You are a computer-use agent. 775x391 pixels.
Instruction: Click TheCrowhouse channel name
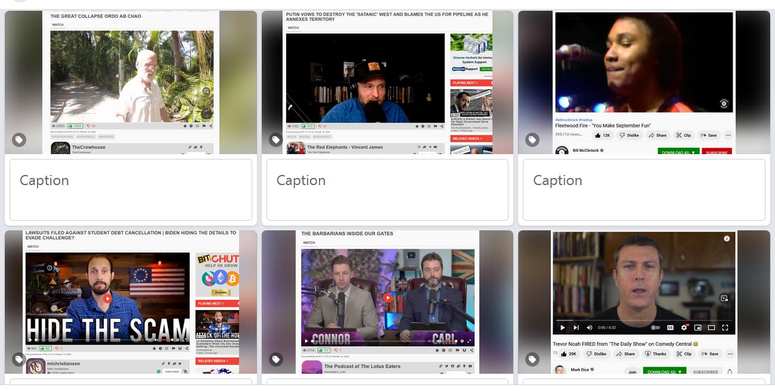pos(88,147)
